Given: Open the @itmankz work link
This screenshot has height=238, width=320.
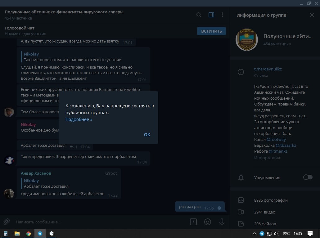Looking at the screenshot, I should [278, 151].
